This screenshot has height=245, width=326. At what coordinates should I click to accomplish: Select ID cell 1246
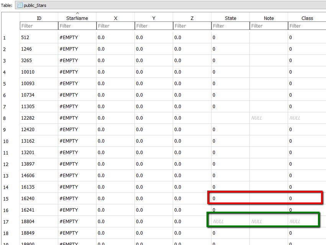tap(39, 49)
